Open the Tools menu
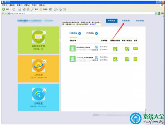This screenshot has width=165, height=125. click(35, 5)
